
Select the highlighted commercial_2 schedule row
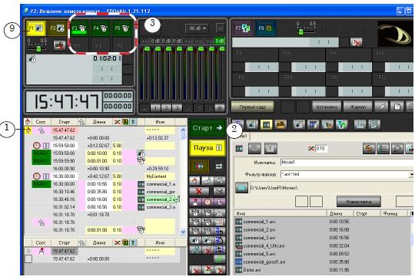(103, 199)
